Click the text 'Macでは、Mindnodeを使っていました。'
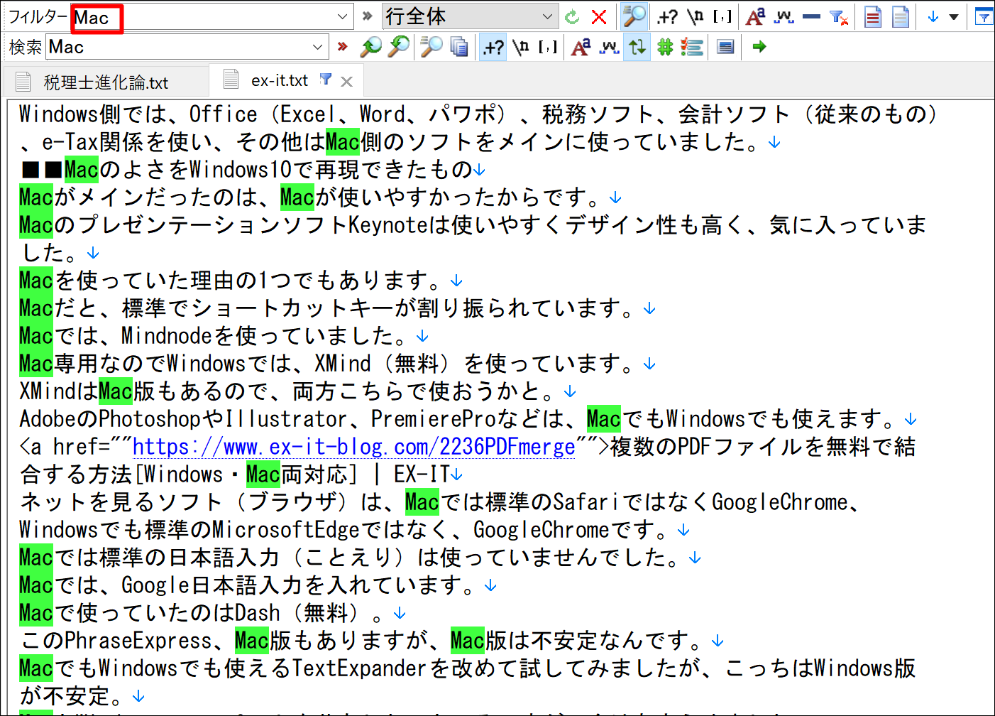Viewport: 995px width, 716px height. pos(216,335)
